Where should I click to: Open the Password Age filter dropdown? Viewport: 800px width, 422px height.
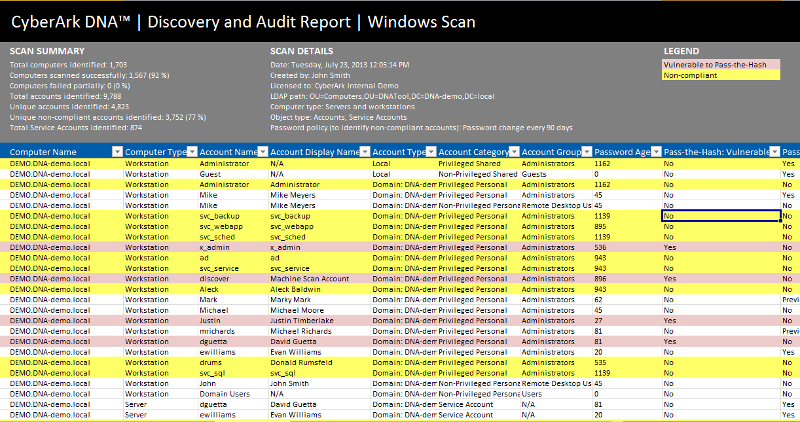656,152
